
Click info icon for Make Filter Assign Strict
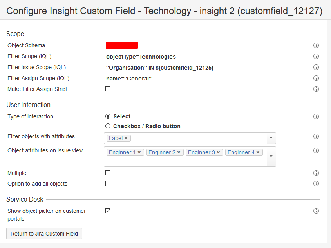[x=316, y=89]
